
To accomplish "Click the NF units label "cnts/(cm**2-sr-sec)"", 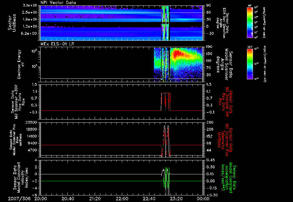I will pos(264,22).
